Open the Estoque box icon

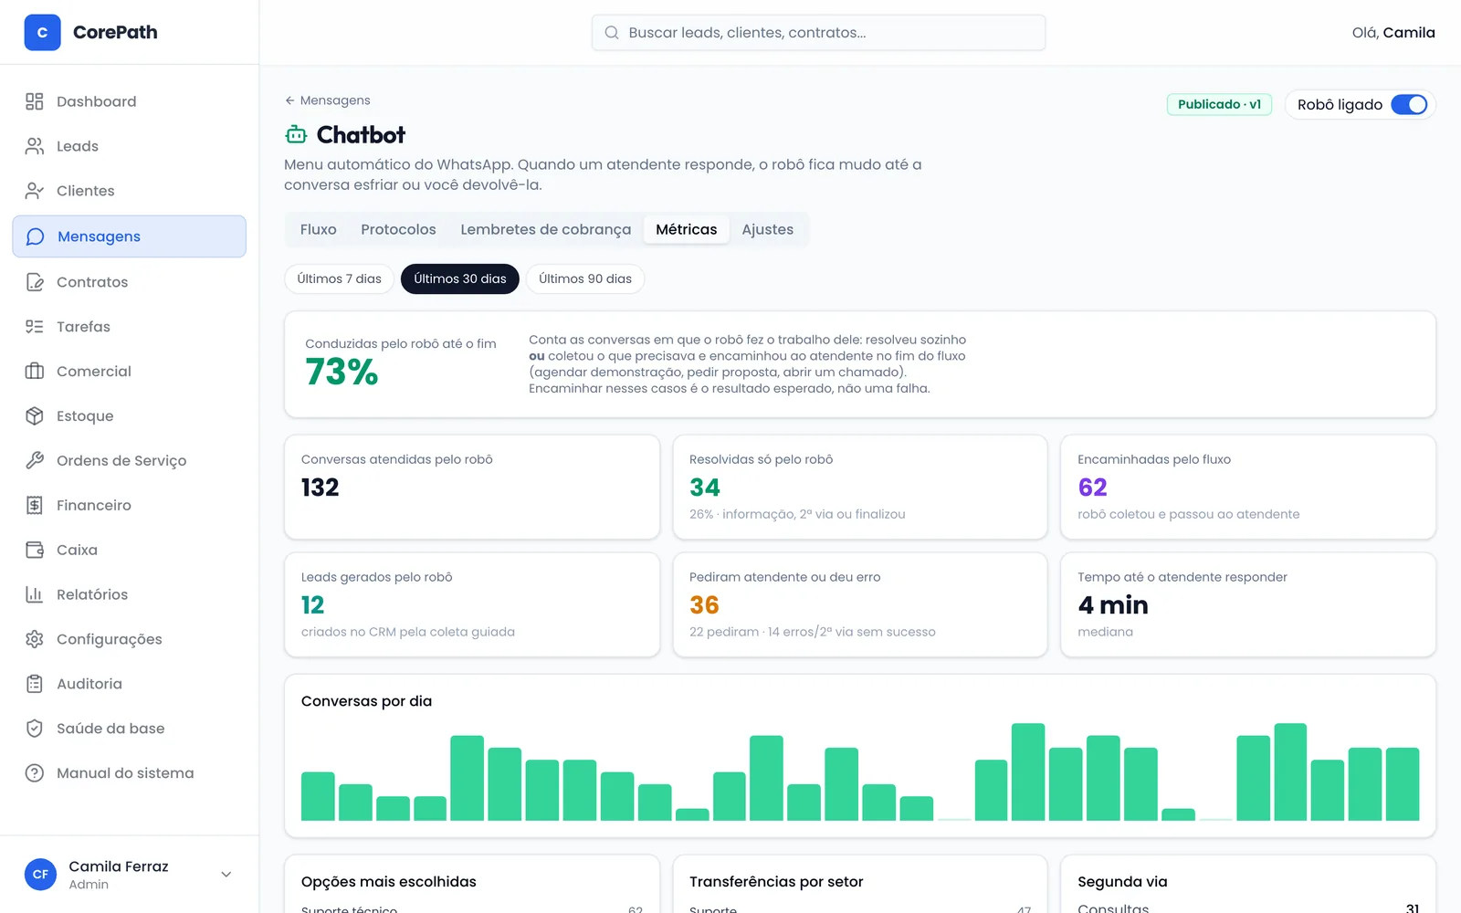[35, 416]
